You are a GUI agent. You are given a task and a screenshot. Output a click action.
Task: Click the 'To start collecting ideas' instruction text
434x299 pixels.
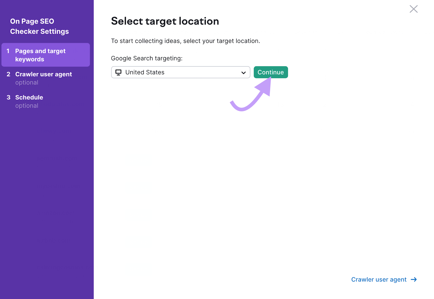[186, 41]
